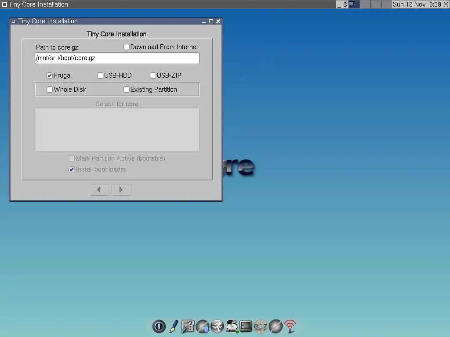The width and height of the screenshot is (450, 337).
Task: Click the date and time display
Action: point(417,4)
